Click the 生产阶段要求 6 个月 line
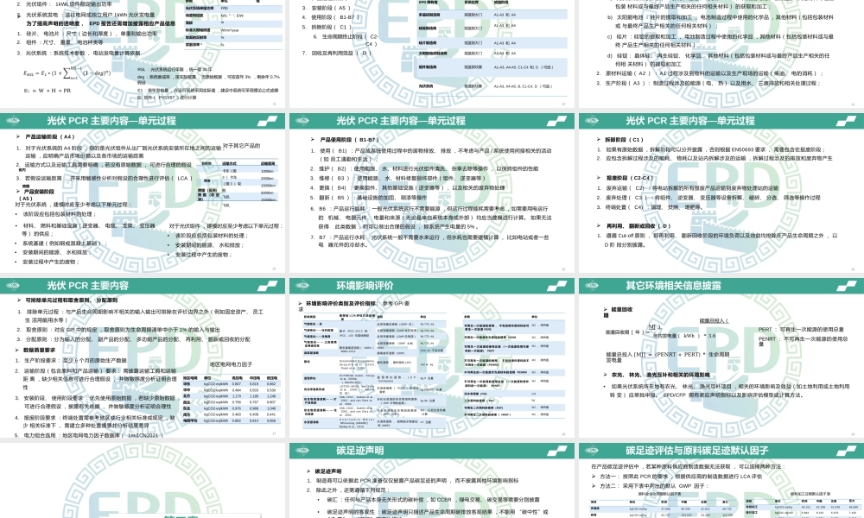Image resolution: width=864 pixels, height=518 pixels. (71, 361)
